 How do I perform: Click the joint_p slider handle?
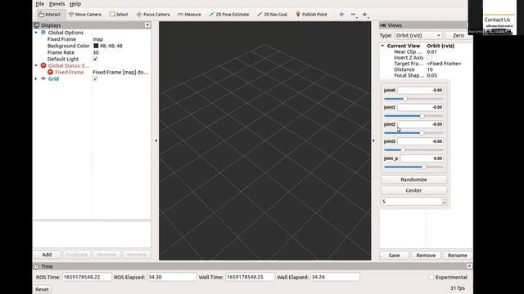(x=424, y=167)
